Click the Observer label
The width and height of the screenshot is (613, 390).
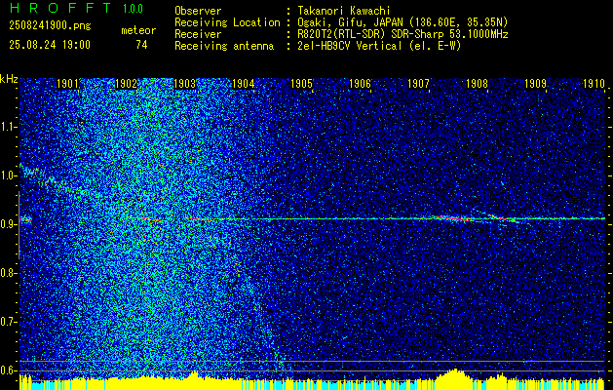(x=198, y=11)
